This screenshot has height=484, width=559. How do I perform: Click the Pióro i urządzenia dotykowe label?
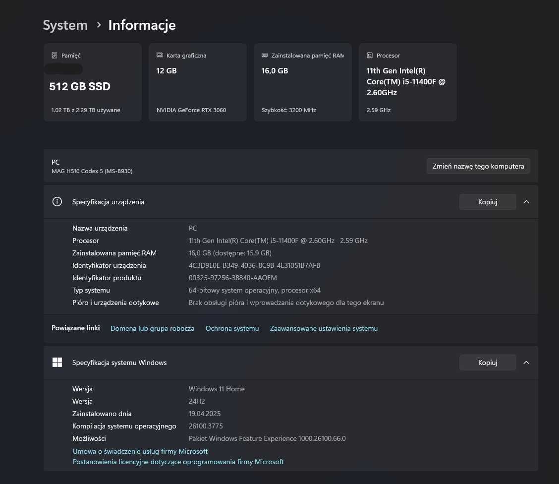click(x=115, y=303)
